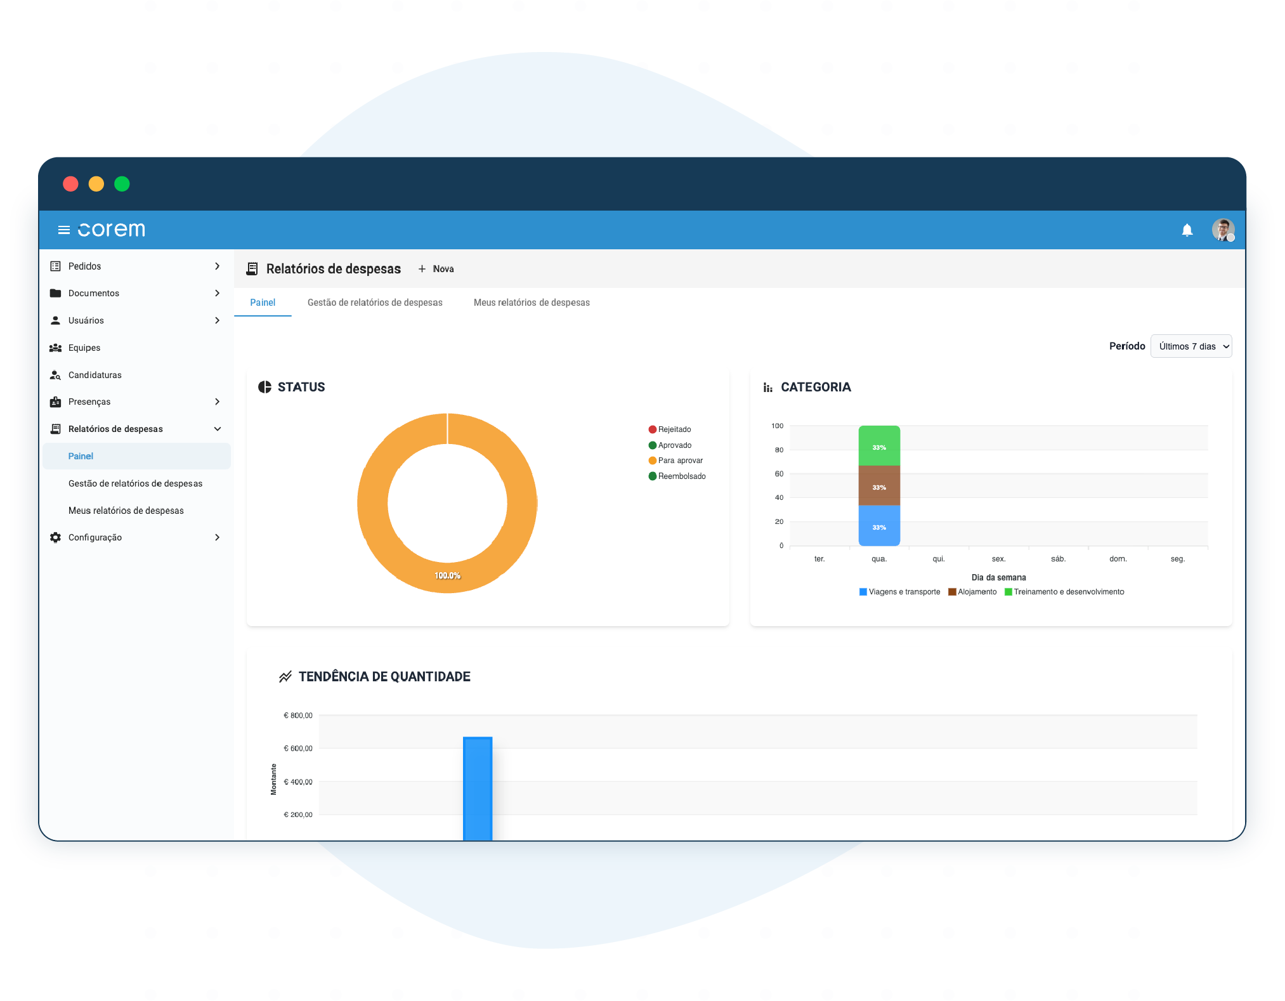Switch to Gestão de relatórios de despesas tab

click(x=375, y=303)
